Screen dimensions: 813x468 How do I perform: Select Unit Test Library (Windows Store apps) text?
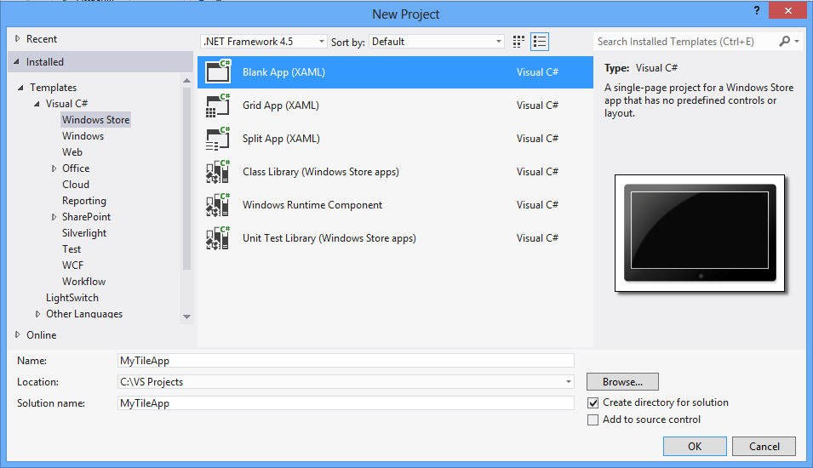click(329, 238)
